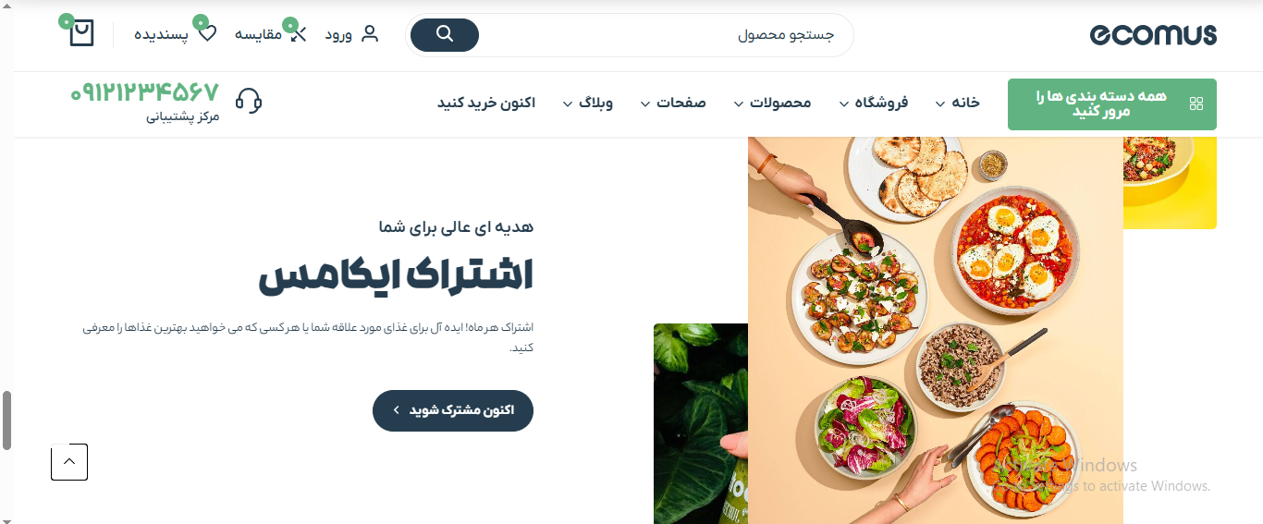
Task: Click the اکنون مشترک شوید button
Action: pos(453,410)
